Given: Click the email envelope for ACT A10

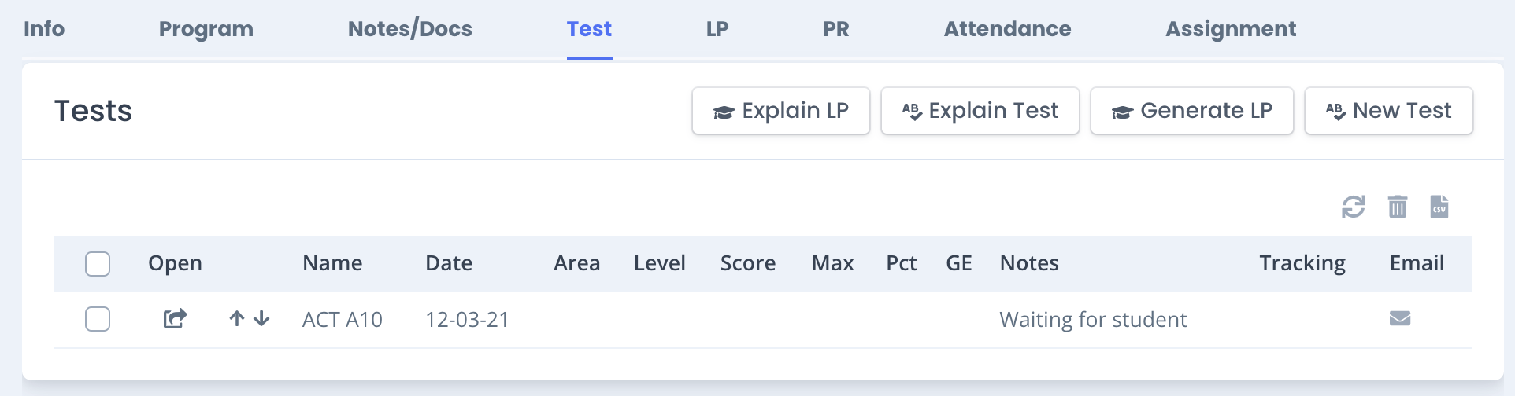Looking at the screenshot, I should coord(1400,318).
